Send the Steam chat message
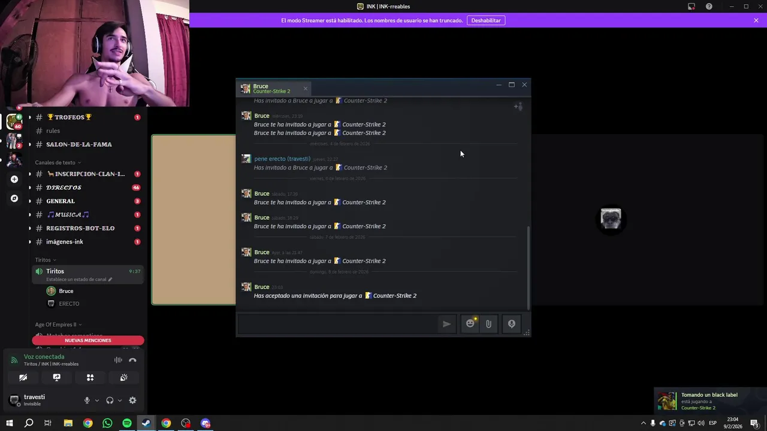Image resolution: width=767 pixels, height=431 pixels. click(x=446, y=324)
